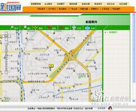The width and height of the screenshot is (136, 112).
Task: Click the 我要加盟 link
Action: [84, 9]
